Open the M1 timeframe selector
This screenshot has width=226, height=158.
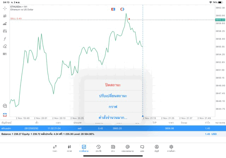coord(5,54)
